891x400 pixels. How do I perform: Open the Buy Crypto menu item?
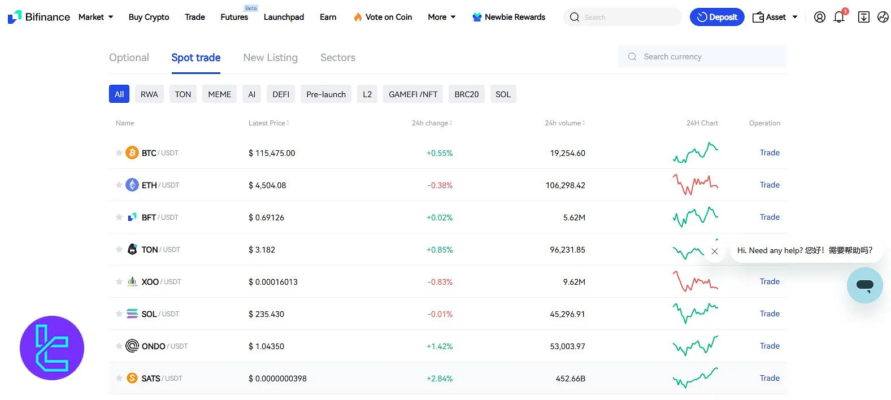tap(149, 17)
